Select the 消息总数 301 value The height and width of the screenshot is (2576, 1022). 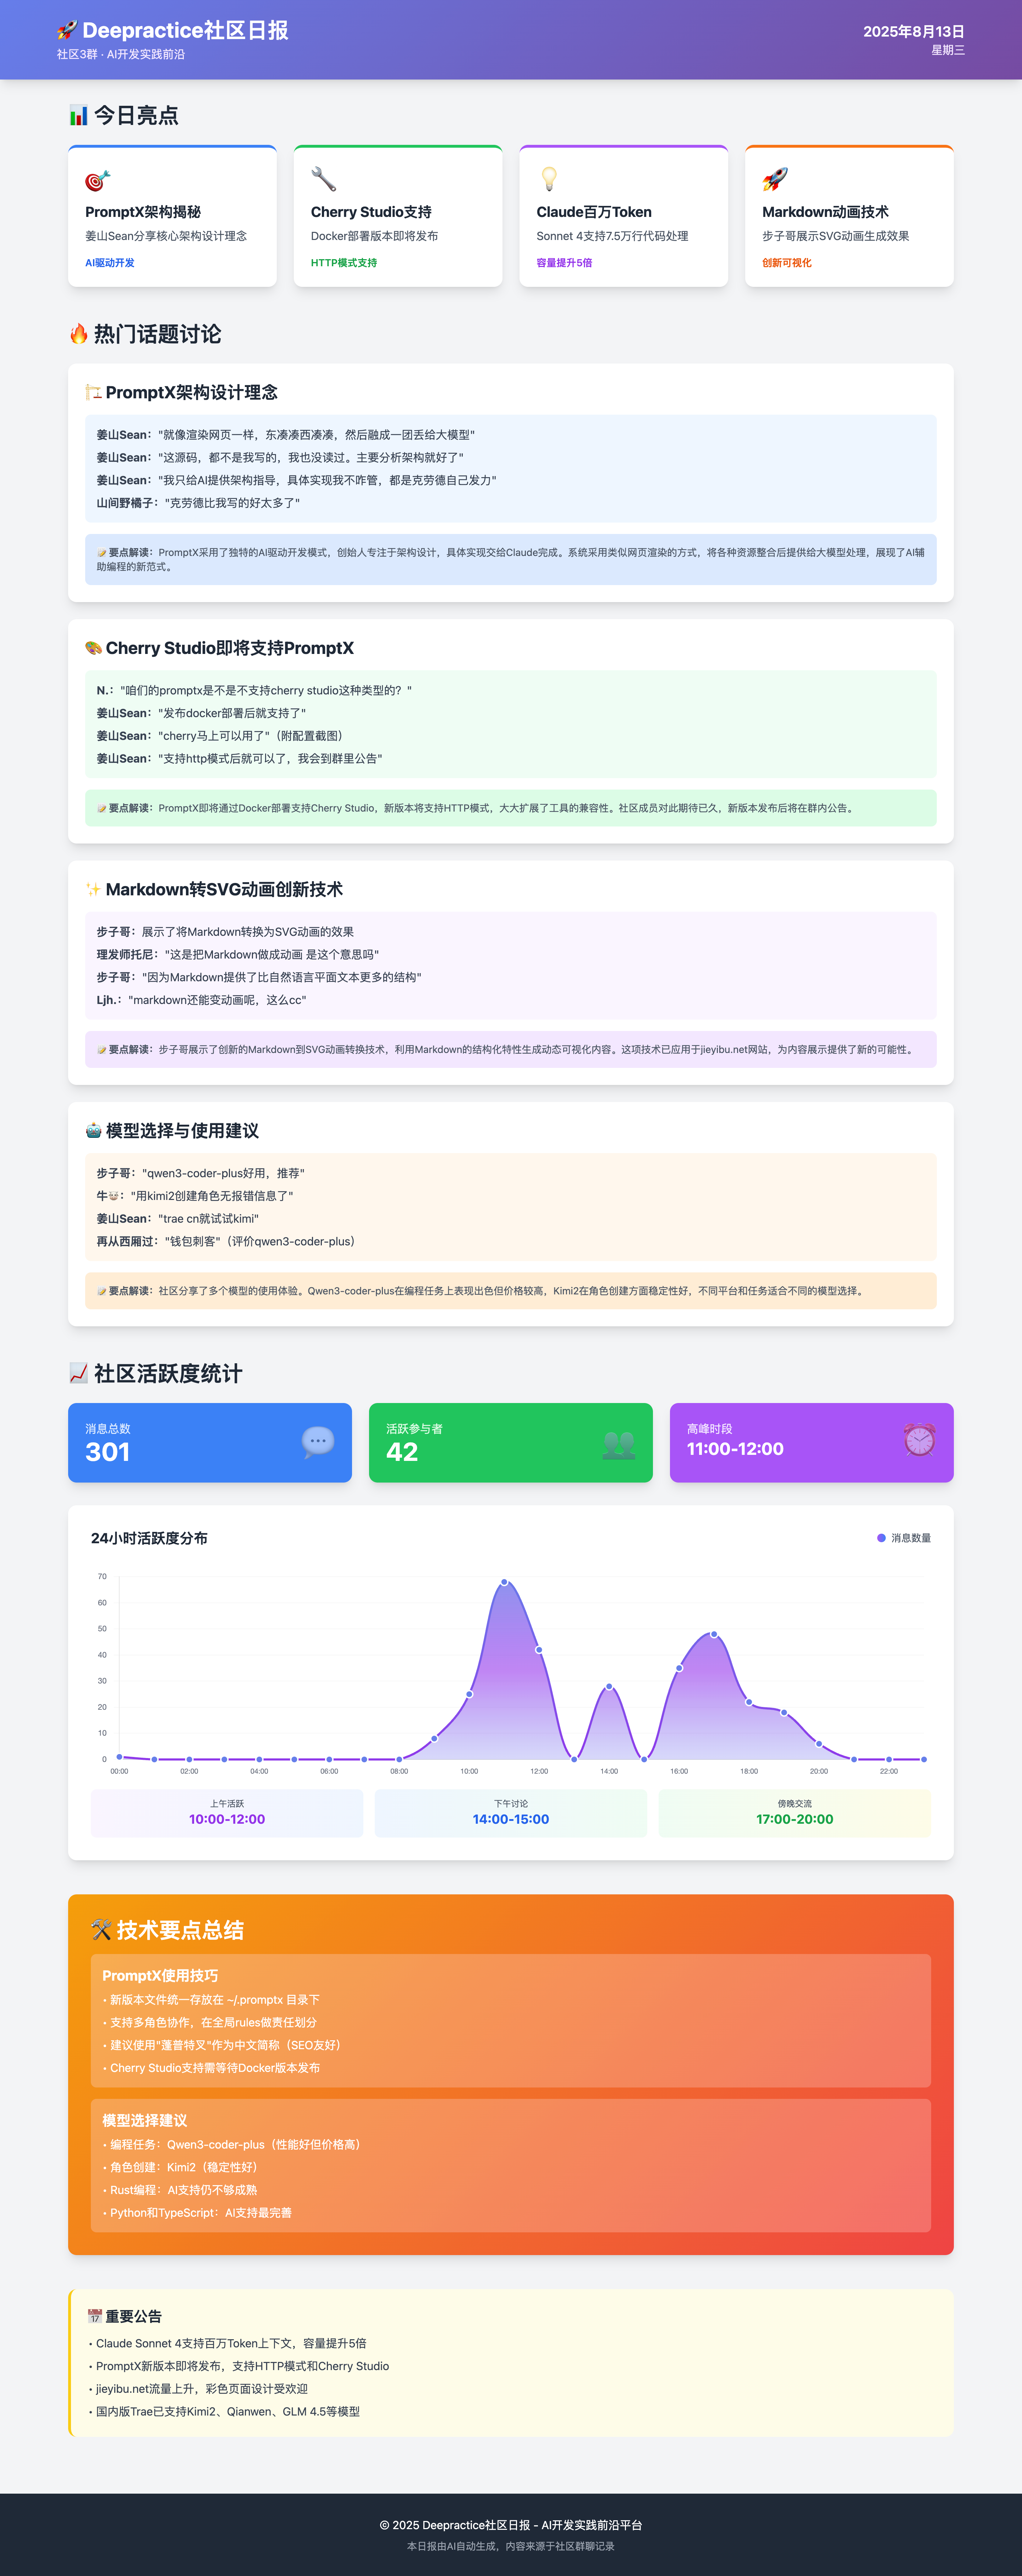[107, 1452]
